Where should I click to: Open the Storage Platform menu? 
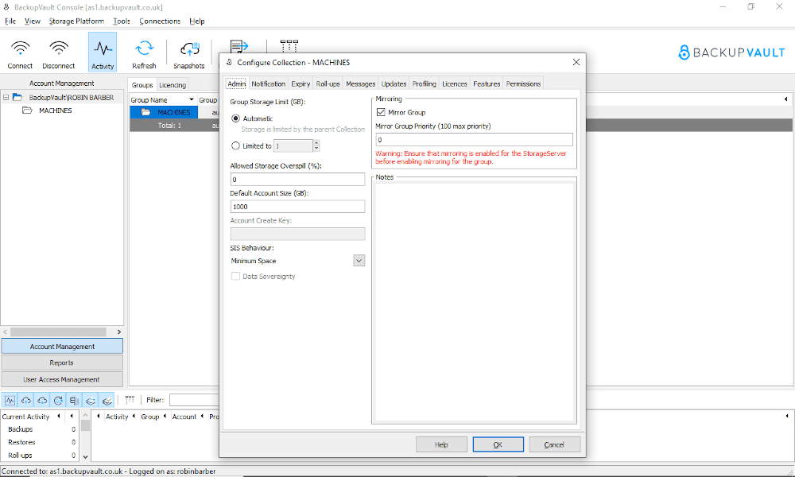pyautogui.click(x=76, y=21)
